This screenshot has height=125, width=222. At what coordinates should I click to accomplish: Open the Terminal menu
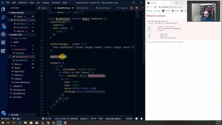pos(55,2)
